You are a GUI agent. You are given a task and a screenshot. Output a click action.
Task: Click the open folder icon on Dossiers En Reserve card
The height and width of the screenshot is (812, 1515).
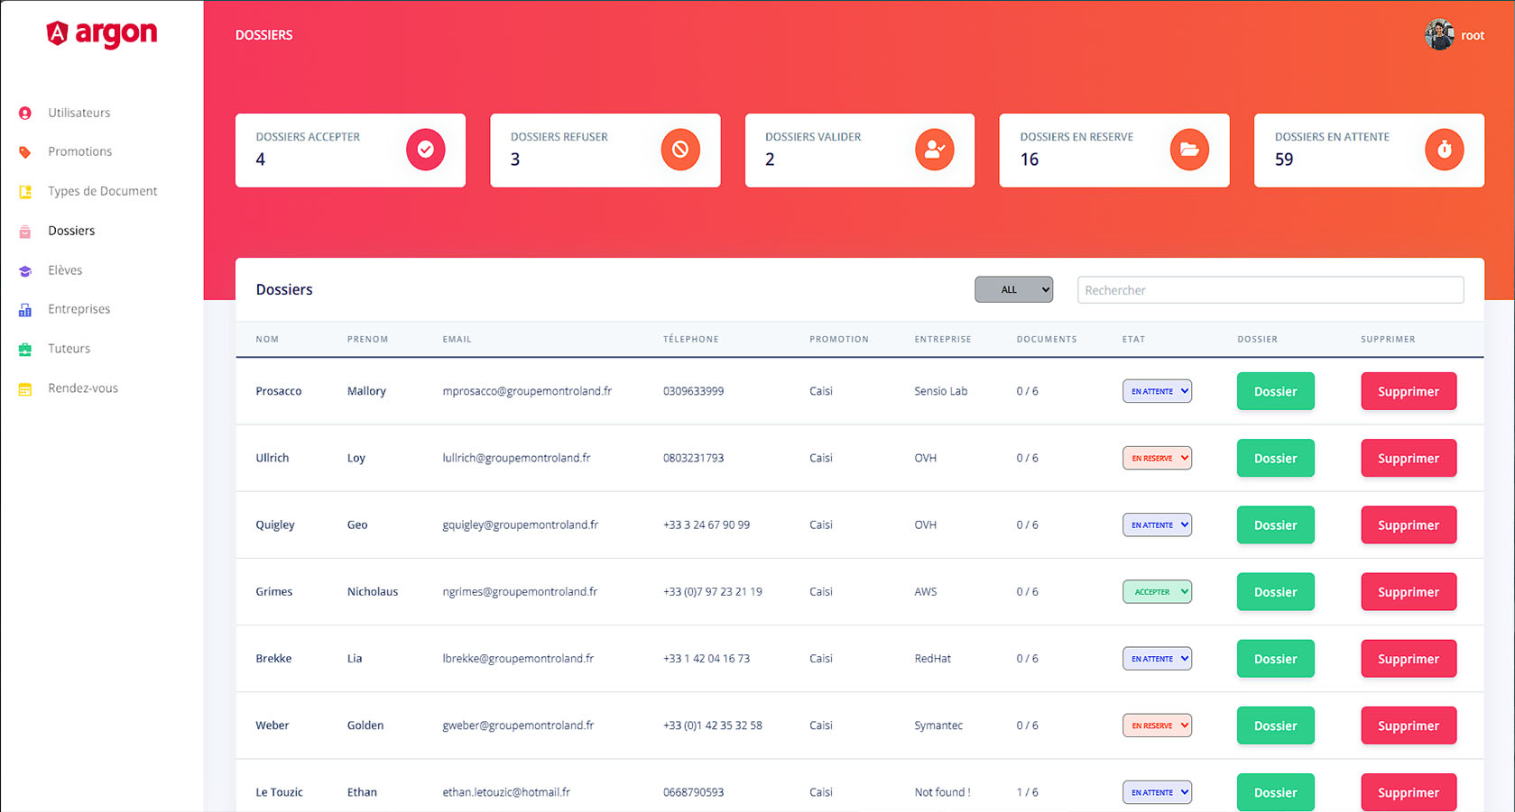point(1189,150)
